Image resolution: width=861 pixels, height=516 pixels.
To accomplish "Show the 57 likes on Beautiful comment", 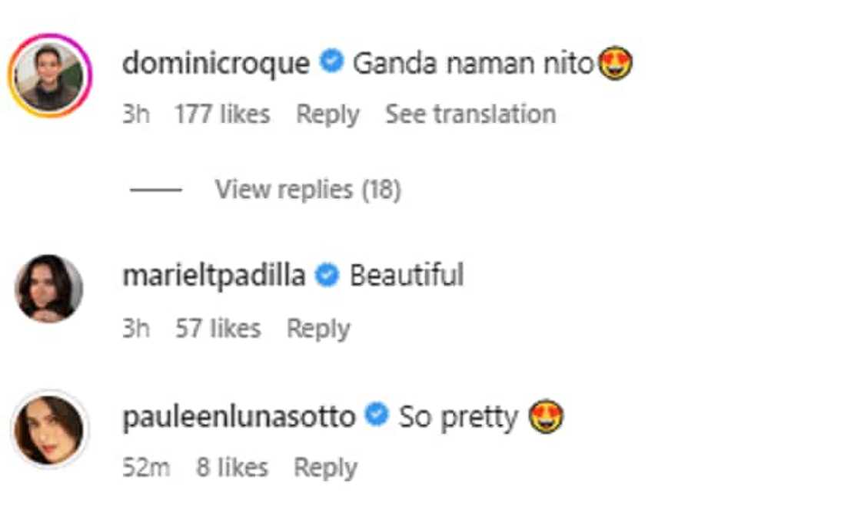I will coord(218,329).
